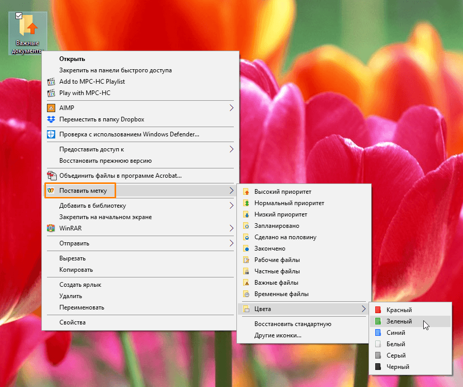Click the Важные файлы warning folder icon
Image resolution: width=463 pixels, height=387 pixels.
click(x=246, y=283)
